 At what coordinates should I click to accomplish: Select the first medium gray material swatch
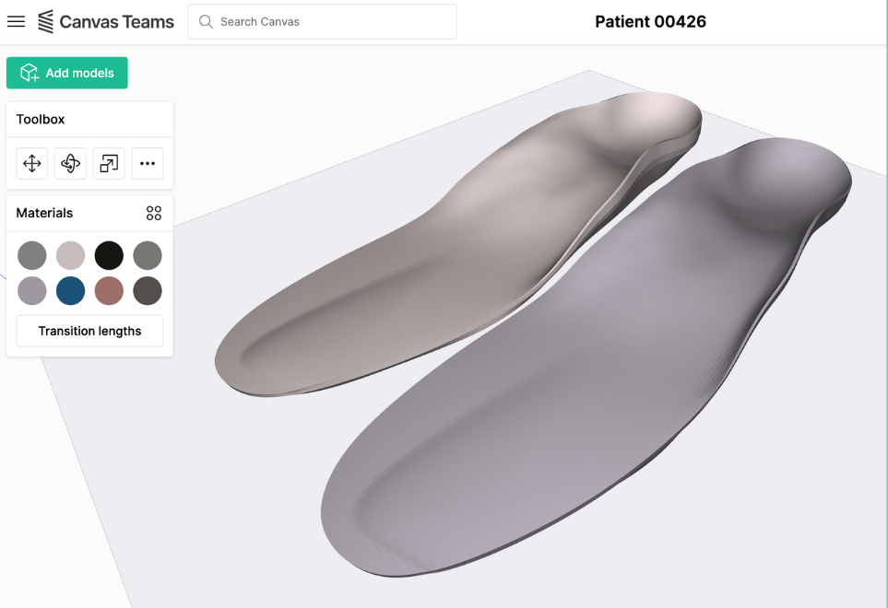[x=32, y=255]
